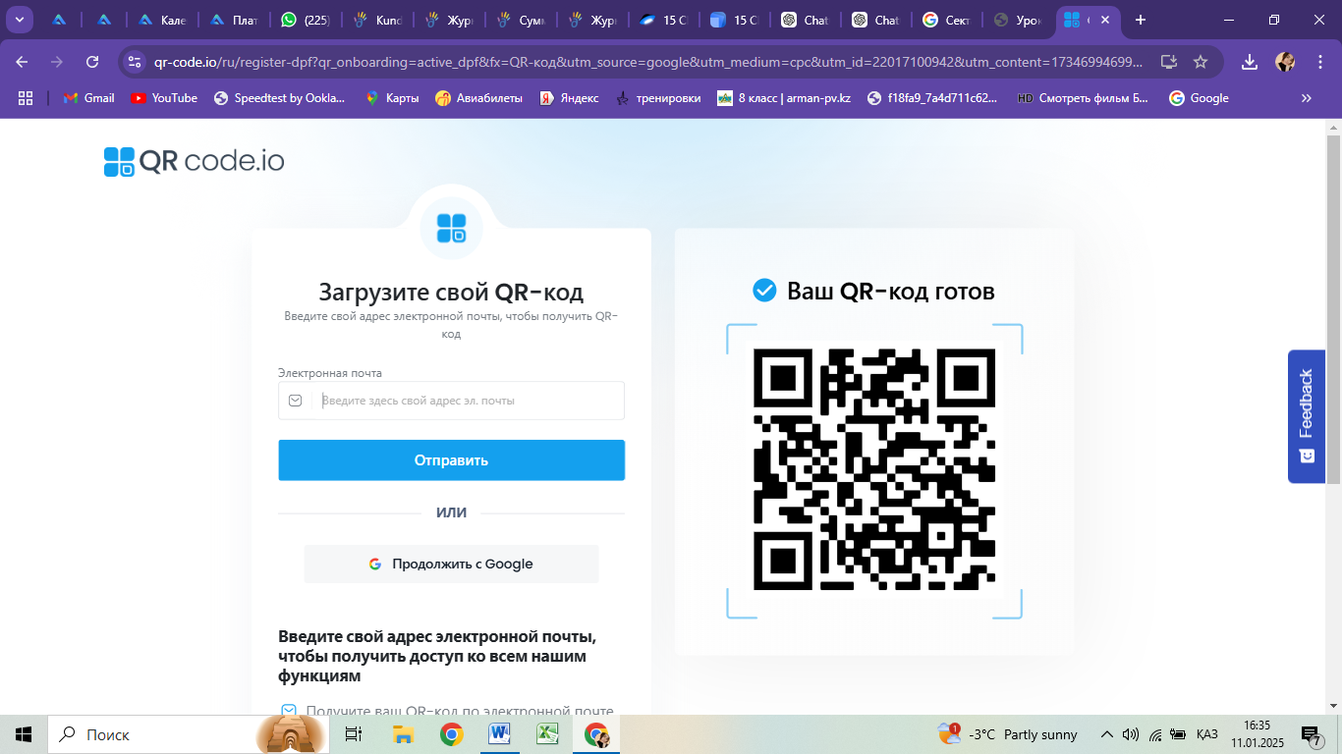This screenshot has width=1342, height=754.
Task: Reload the current page
Action: 92,62
